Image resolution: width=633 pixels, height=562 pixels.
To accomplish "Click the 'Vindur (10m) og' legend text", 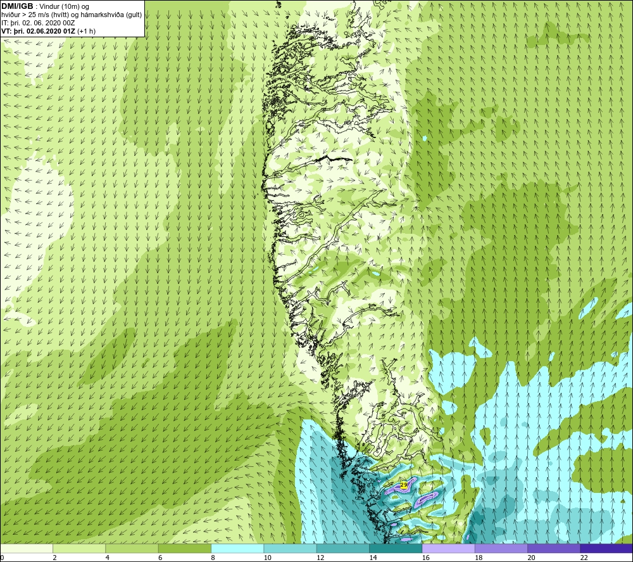I will click(x=65, y=7).
